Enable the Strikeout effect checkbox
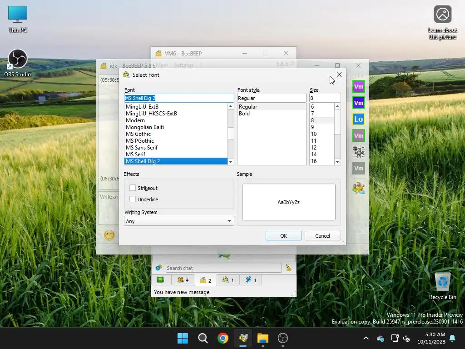 point(133,188)
